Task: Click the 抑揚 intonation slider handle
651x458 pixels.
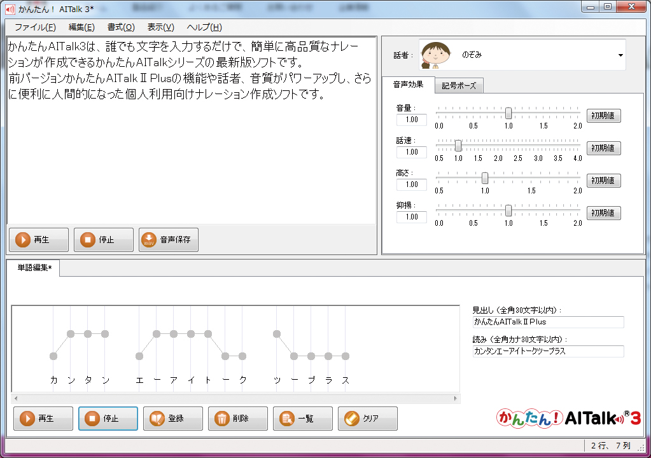Action: click(508, 211)
